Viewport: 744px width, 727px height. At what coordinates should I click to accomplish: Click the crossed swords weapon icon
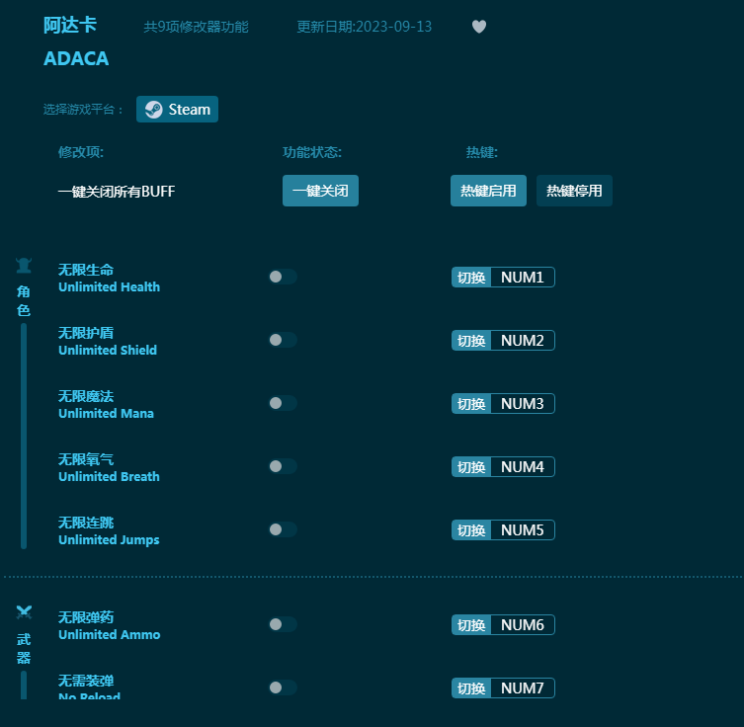pyautogui.click(x=24, y=612)
